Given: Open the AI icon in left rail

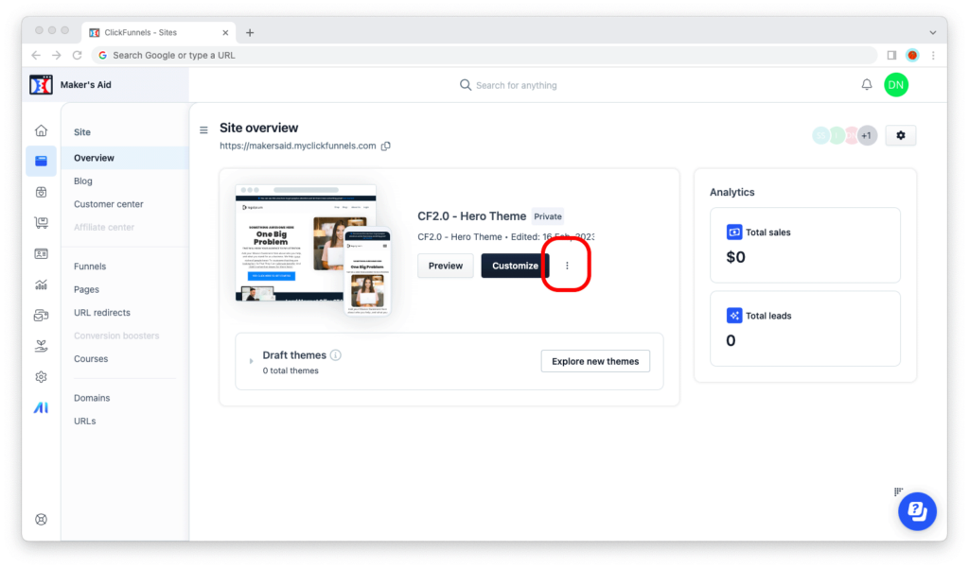Looking at the screenshot, I should [x=42, y=407].
